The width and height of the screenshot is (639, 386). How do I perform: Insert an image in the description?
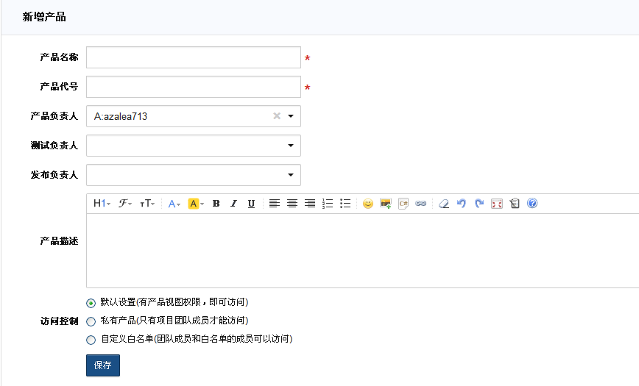pos(386,203)
